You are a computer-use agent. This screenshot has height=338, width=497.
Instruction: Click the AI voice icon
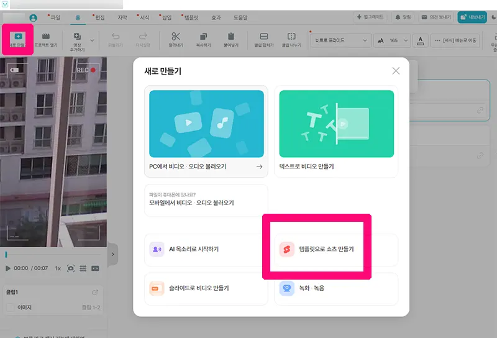click(x=157, y=249)
